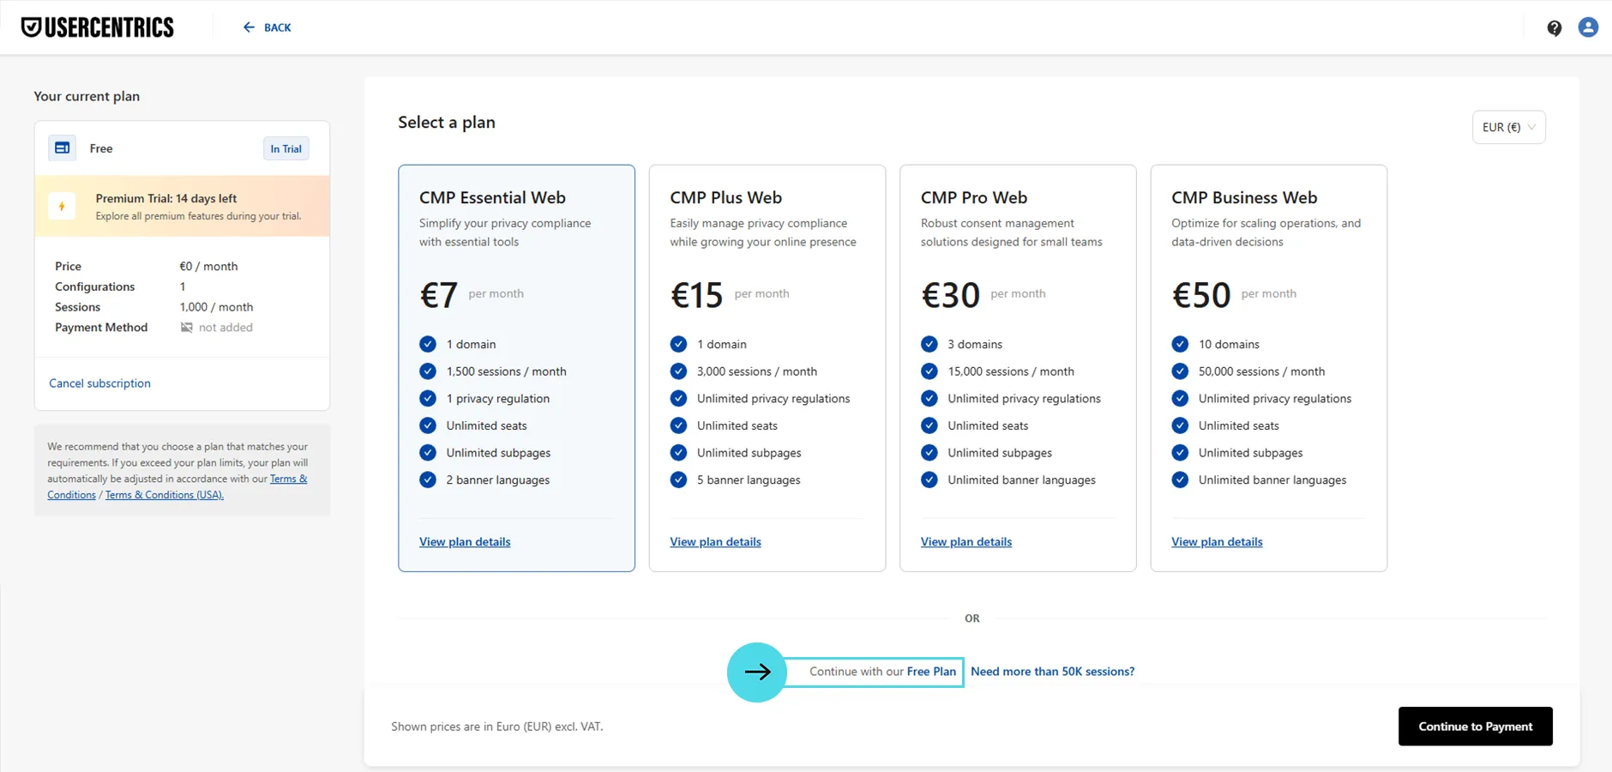The image size is (1612, 772).
Task: Click the Essential '1 domain' checkmark
Action: [428, 344]
